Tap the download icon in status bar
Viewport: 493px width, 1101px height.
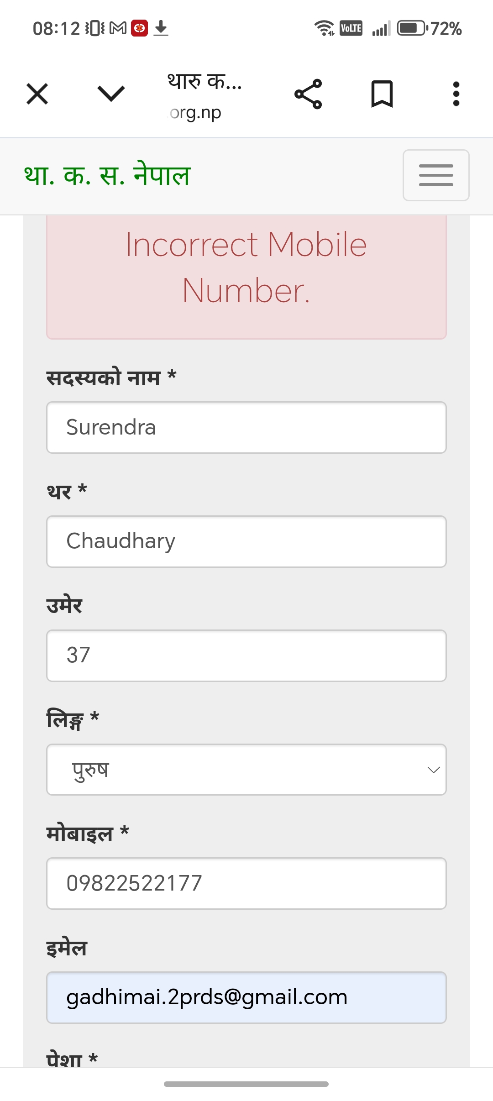click(161, 28)
